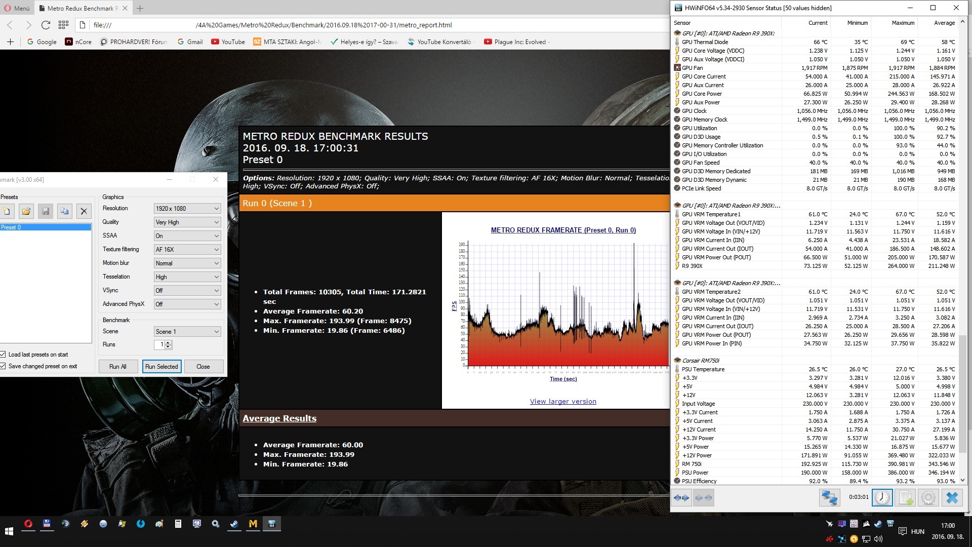Open the Gmail bookmark
Screen dimensions: 972x547
[190, 42]
